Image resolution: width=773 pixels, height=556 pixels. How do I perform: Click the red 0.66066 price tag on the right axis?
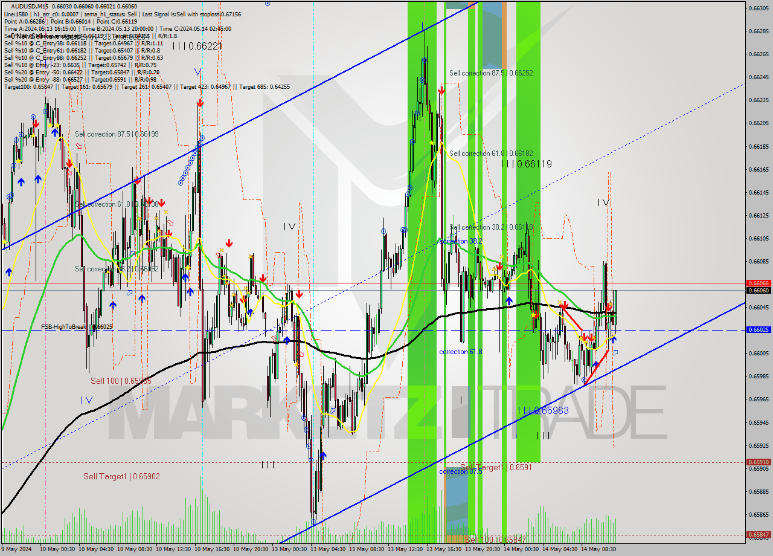point(760,282)
